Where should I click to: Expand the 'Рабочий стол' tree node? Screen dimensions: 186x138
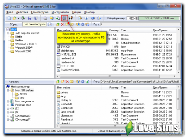8,105
